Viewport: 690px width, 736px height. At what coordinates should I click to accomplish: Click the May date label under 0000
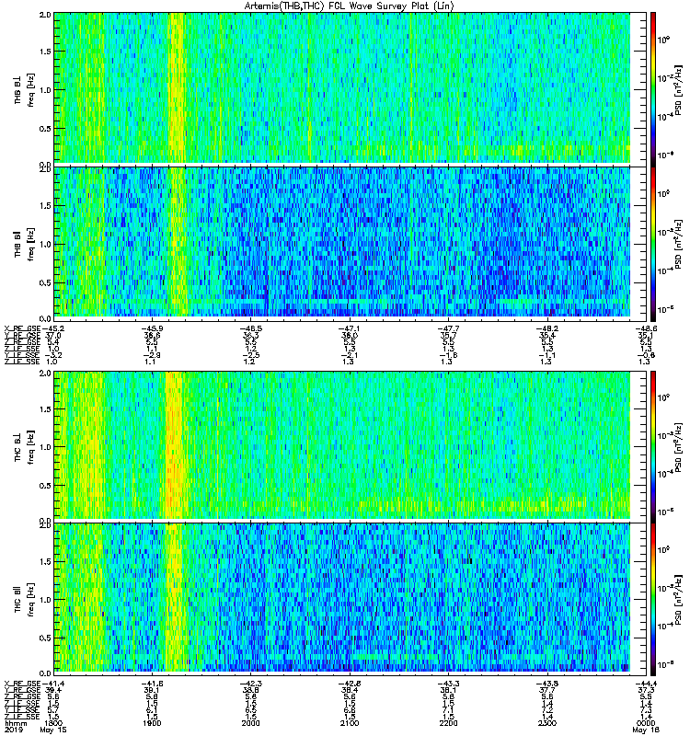(x=646, y=730)
